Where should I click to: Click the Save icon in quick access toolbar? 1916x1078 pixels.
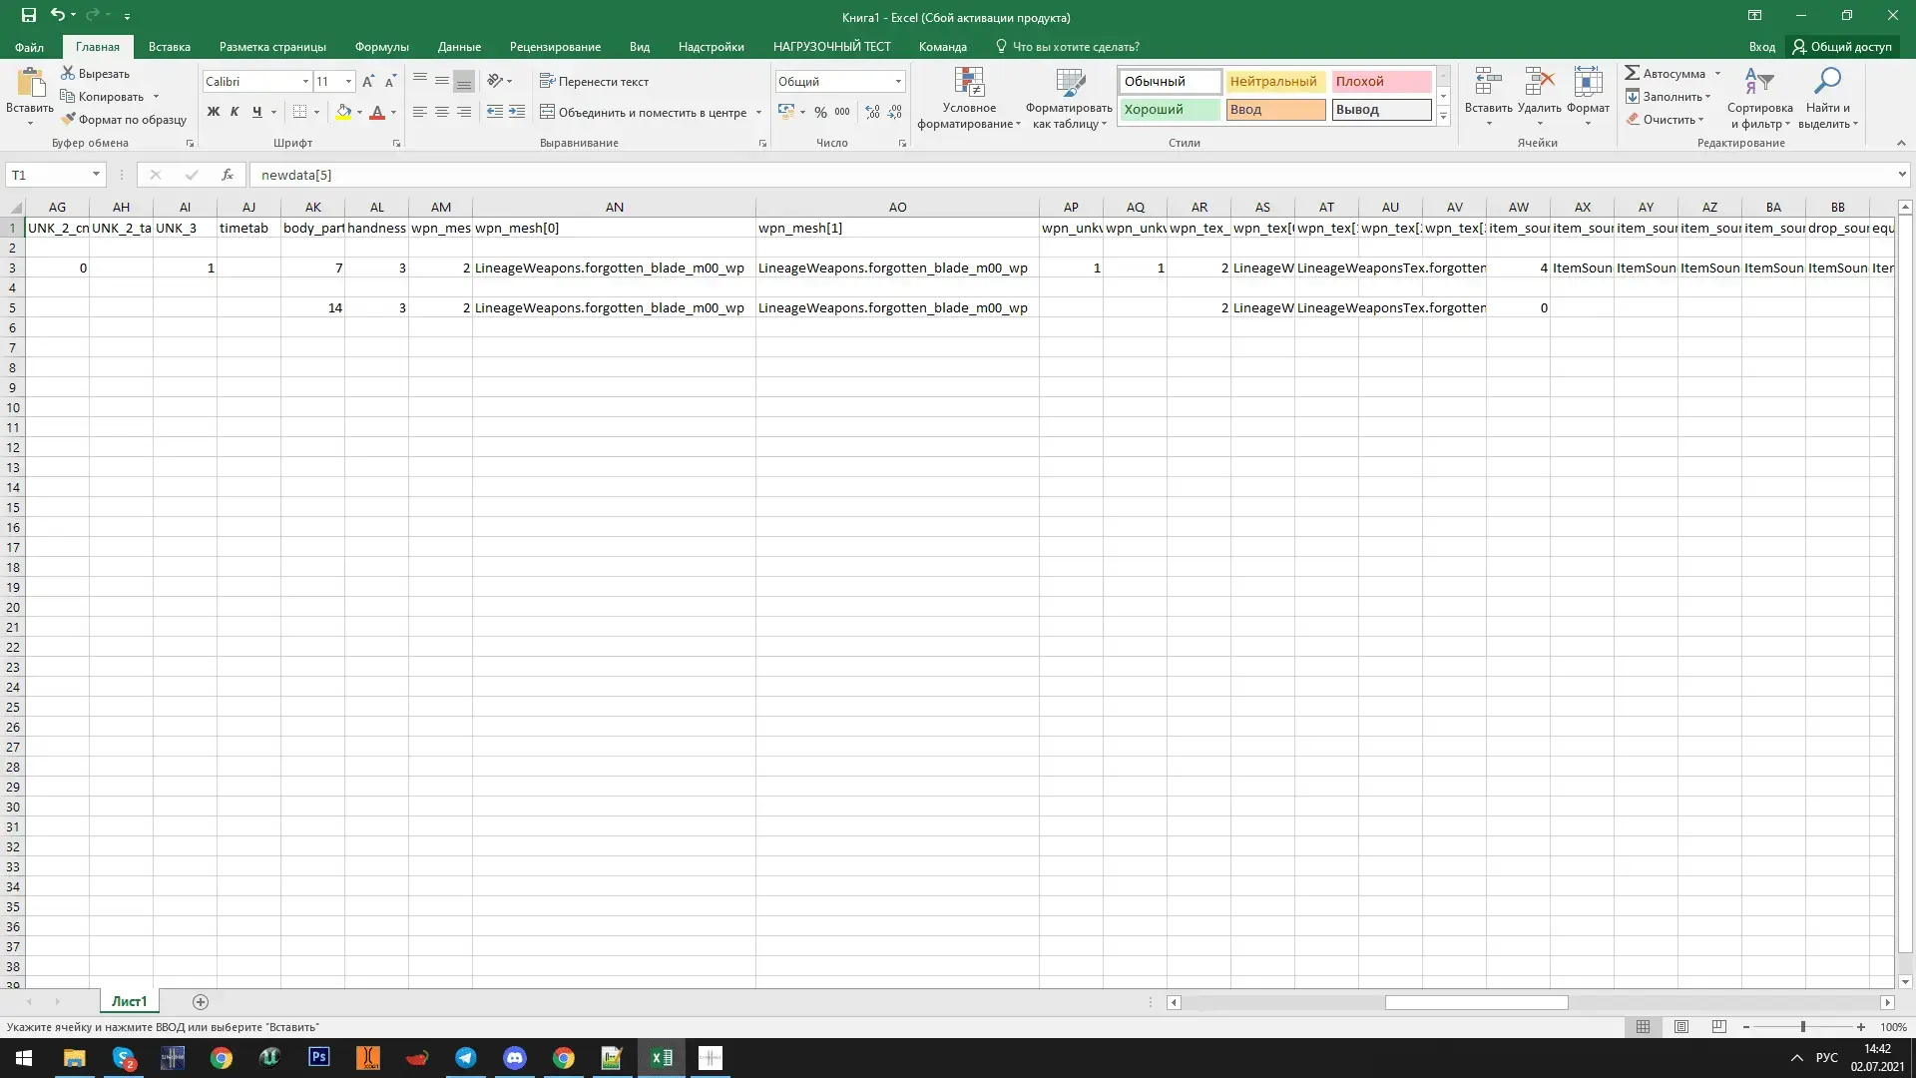point(28,15)
